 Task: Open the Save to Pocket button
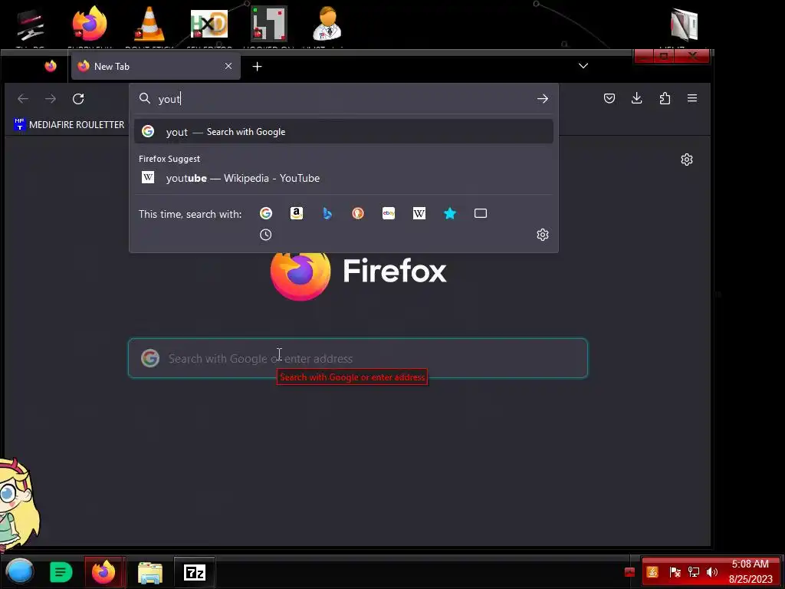(x=609, y=98)
